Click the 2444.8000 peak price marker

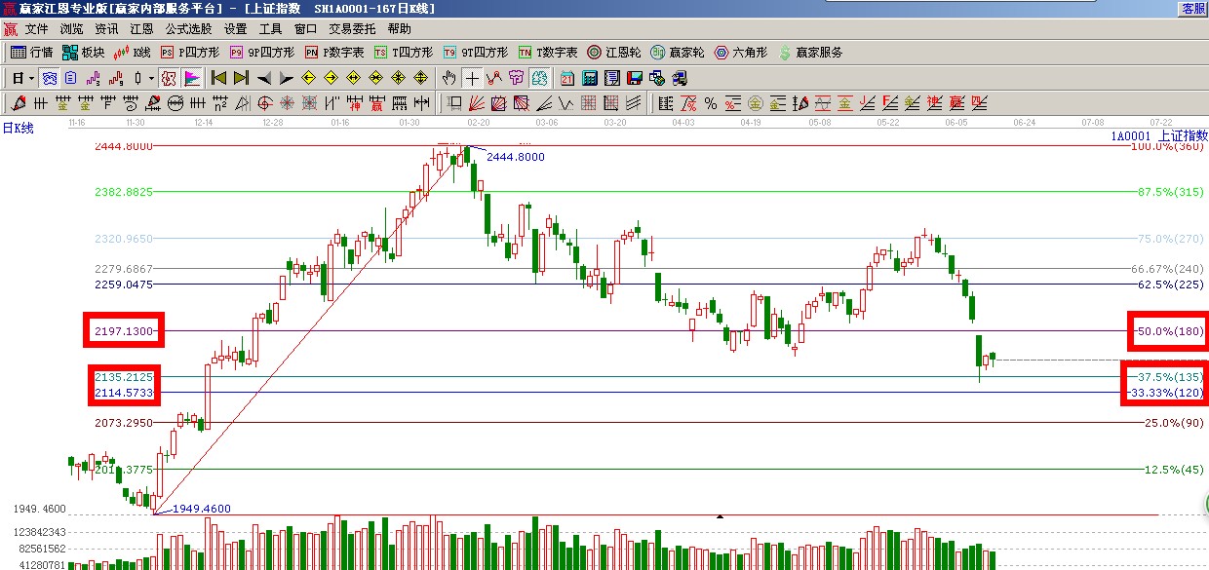(515, 157)
